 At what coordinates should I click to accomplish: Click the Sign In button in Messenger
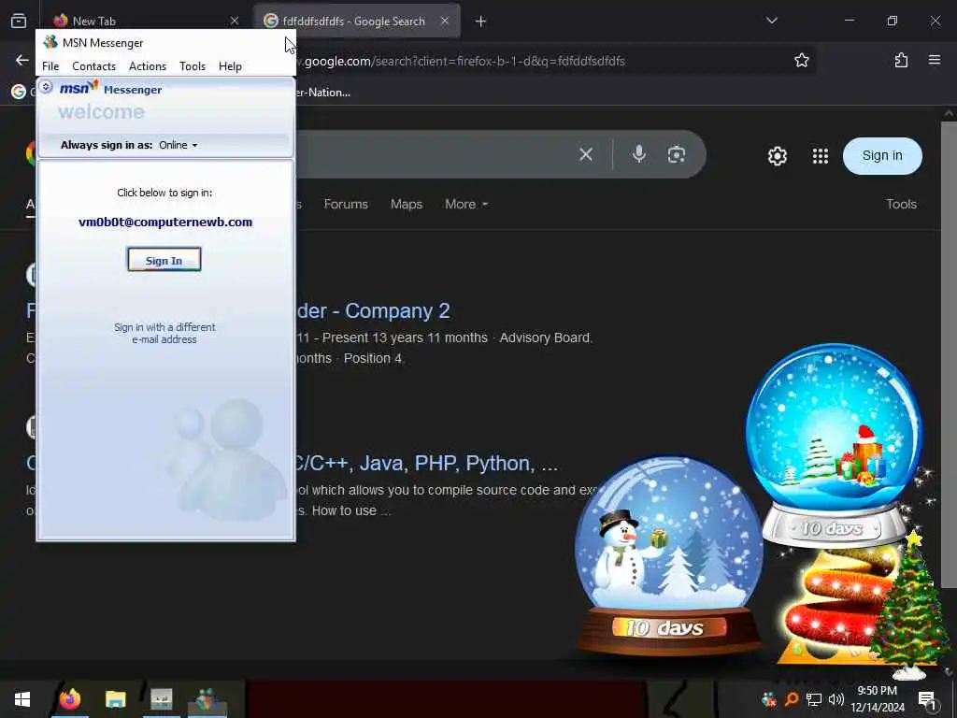pos(164,260)
